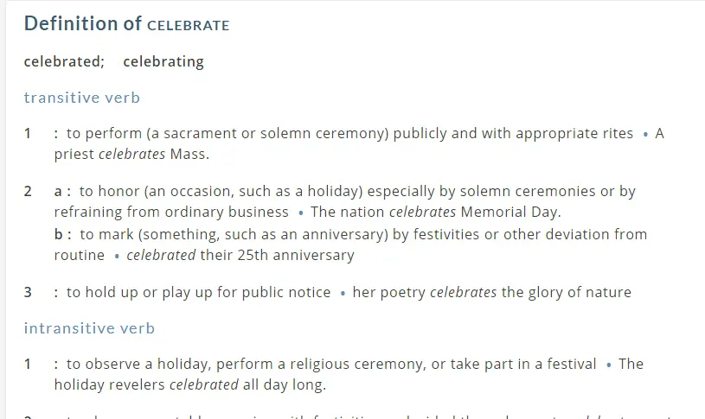Screen dimensions: 705x419
Task: Click the definition text "to observe a holiday"
Action: tap(331, 364)
